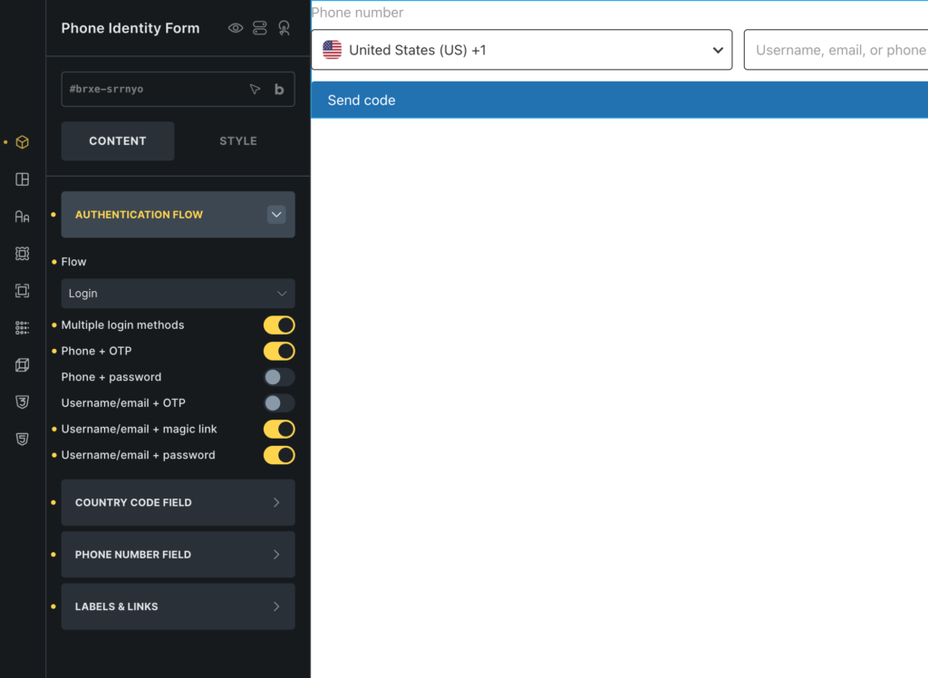The image size is (928, 678).
Task: Click the bold b icon in ID field
Action: [279, 90]
